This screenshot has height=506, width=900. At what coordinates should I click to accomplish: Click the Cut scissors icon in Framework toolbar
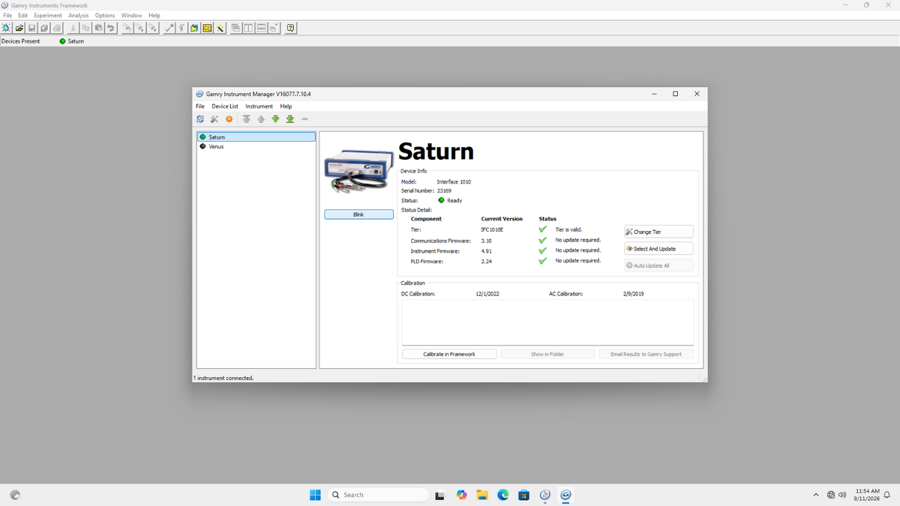pyautogui.click(x=73, y=28)
